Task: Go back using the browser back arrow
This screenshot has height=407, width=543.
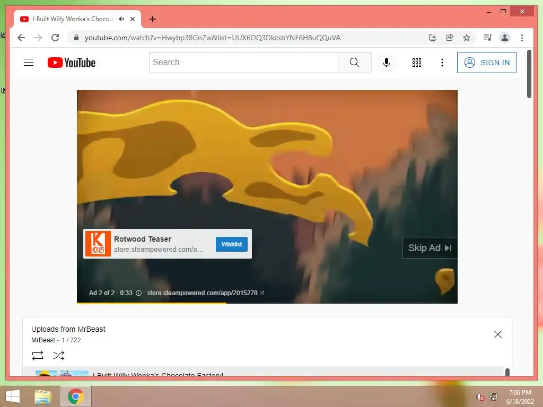Action: click(21, 38)
